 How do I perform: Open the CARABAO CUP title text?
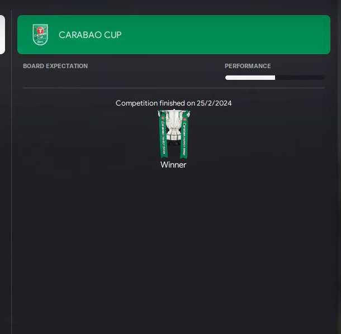tap(90, 35)
